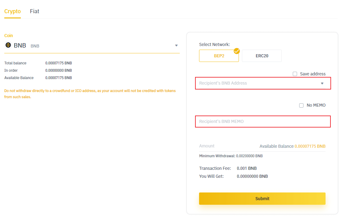Image resolution: width=343 pixels, height=217 pixels.
Task: Click the You Will Get 0.00000000 BNB value
Action: [252, 176]
